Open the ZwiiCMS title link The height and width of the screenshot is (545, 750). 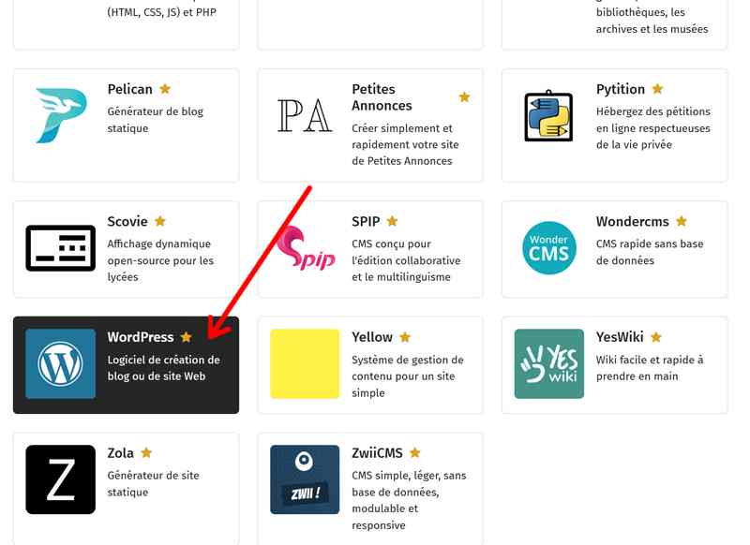point(377,453)
